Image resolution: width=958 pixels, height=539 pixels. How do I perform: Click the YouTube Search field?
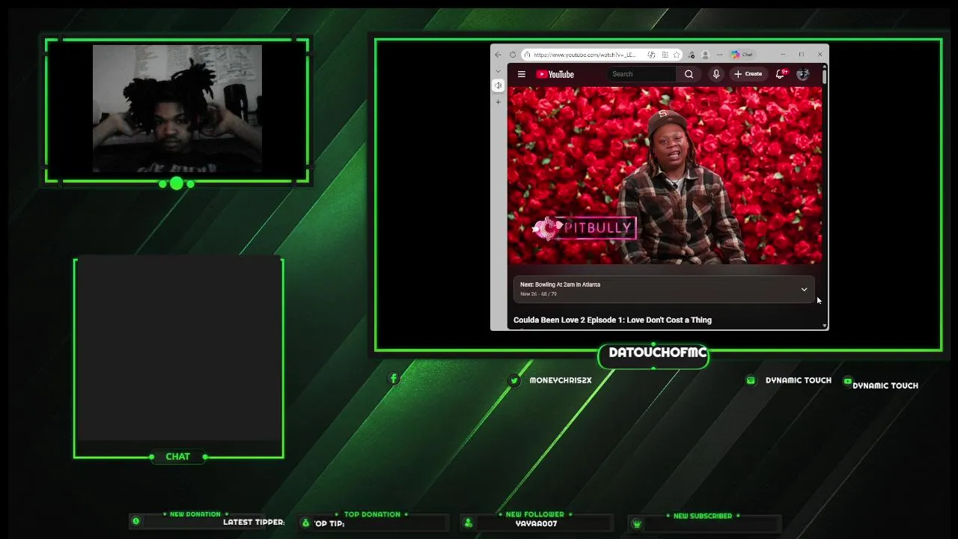(x=642, y=74)
